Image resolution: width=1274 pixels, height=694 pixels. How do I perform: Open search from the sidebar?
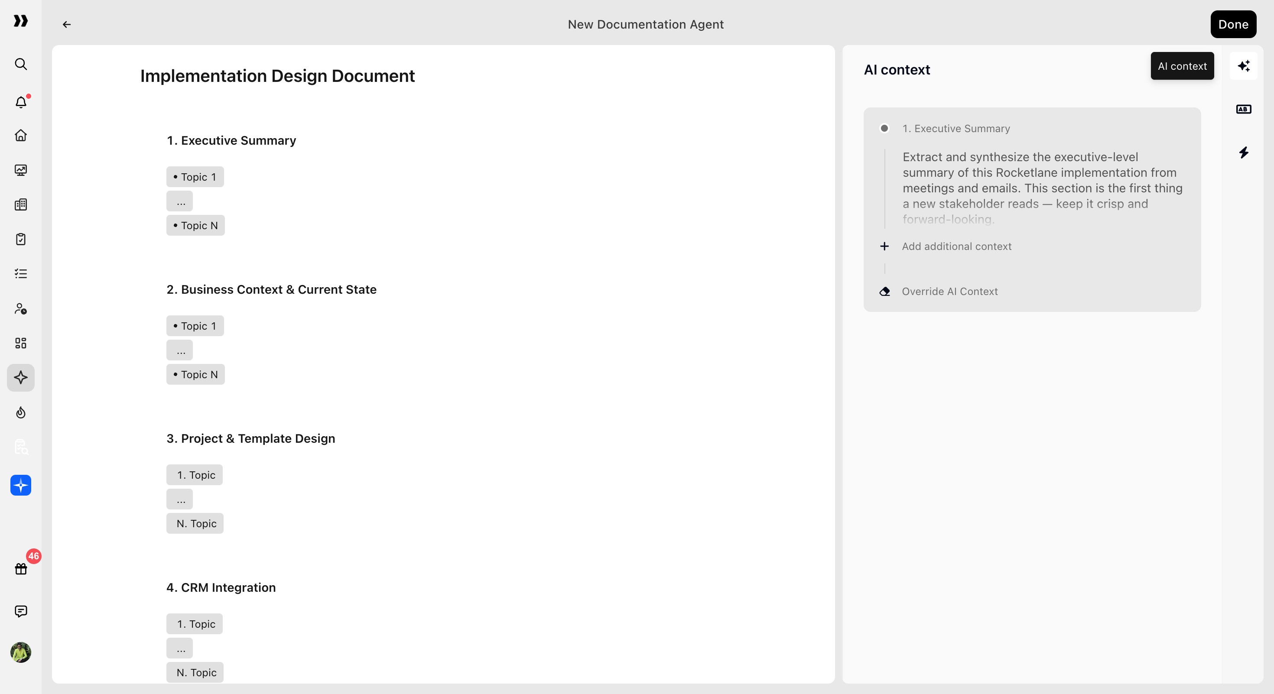21,64
